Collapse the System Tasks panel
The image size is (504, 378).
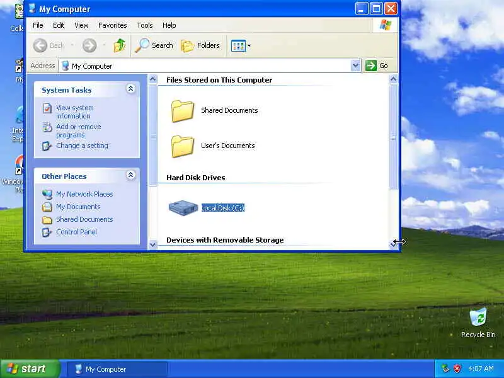[x=130, y=89]
